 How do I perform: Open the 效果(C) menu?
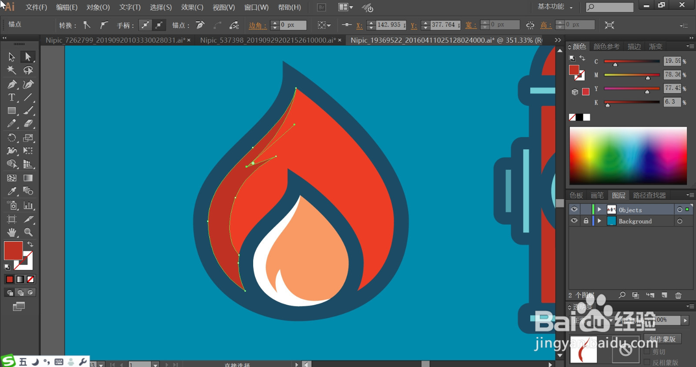[x=192, y=7]
